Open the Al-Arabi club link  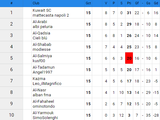coord(40,22)
